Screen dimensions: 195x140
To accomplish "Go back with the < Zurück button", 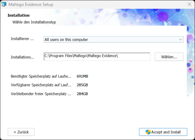I will coord(21,132).
